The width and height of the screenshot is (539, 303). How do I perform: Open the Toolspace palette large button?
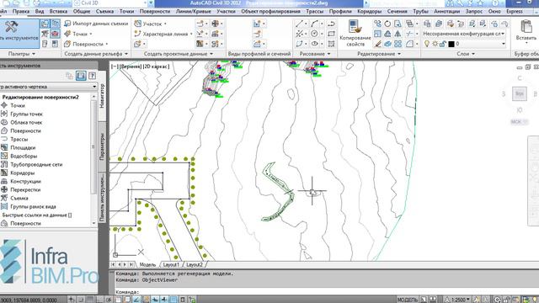[x=19, y=34]
